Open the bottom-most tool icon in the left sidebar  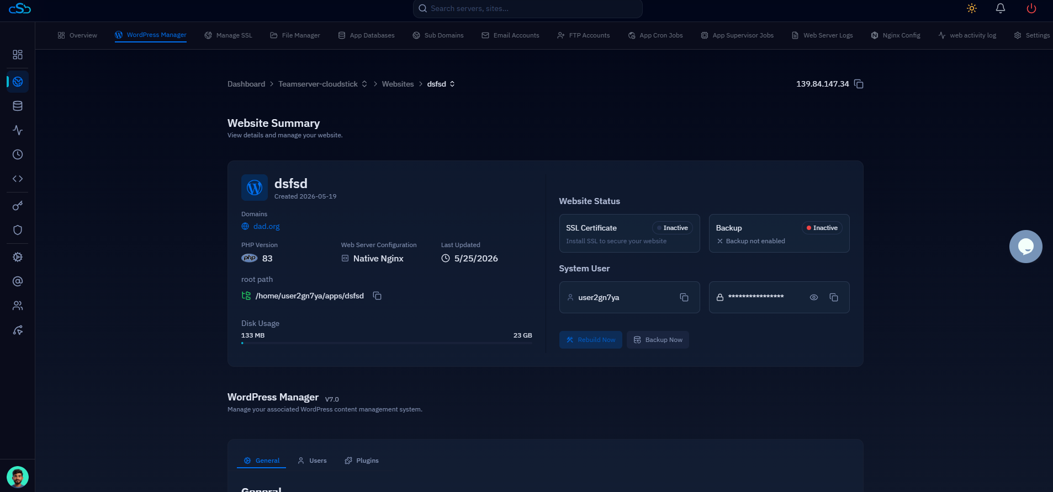(x=18, y=330)
